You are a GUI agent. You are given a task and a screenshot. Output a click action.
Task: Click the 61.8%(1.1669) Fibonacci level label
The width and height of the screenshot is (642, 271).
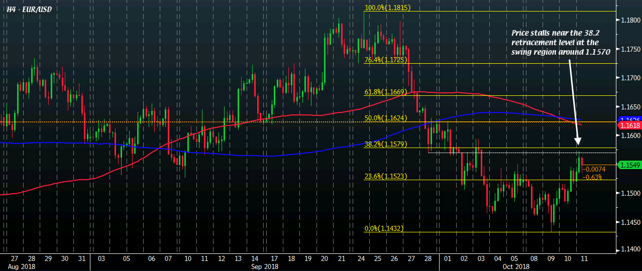pos(386,92)
